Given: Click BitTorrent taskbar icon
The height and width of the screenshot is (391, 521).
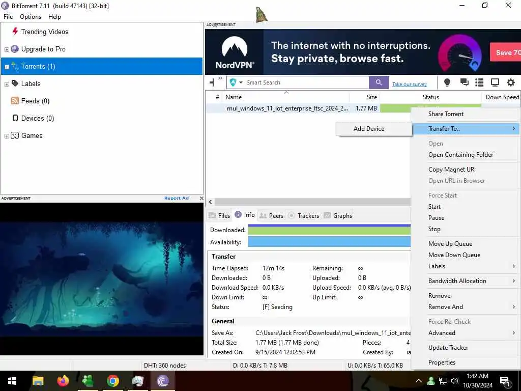Looking at the screenshot, I should click(x=163, y=381).
